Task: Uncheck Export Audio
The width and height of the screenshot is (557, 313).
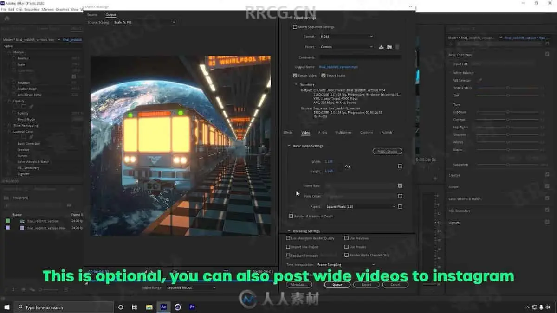Action: coord(324,76)
